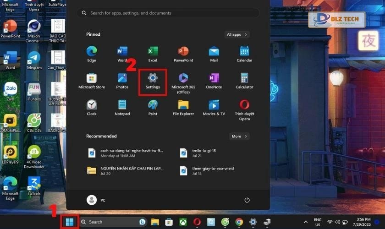385x229 pixels.
Task: Select Word shortcut on the desktop
Action: 10,60
